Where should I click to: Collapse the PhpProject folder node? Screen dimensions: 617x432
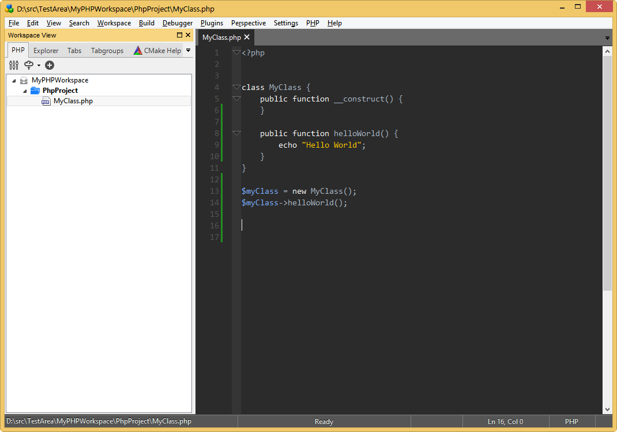click(x=25, y=91)
